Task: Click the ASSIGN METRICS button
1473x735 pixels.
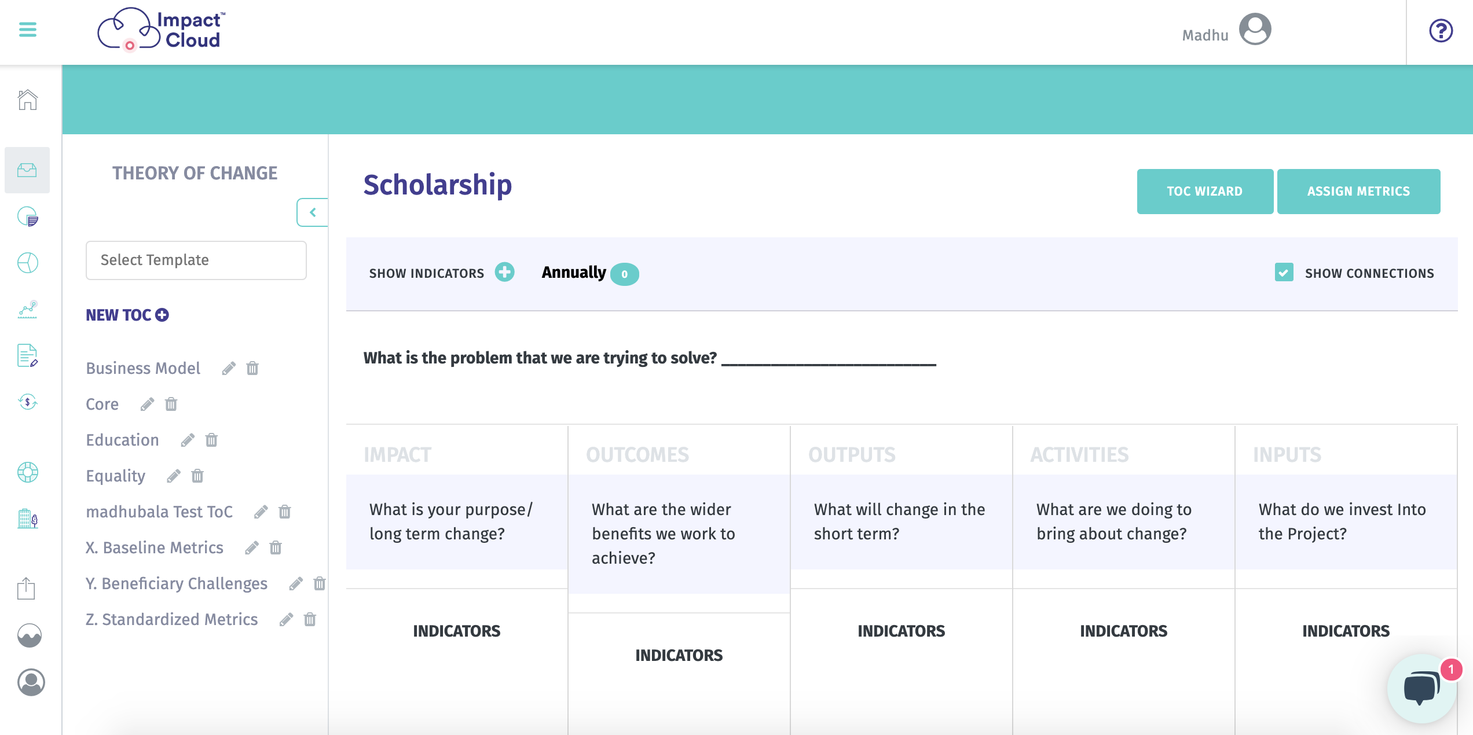Action: pos(1358,192)
